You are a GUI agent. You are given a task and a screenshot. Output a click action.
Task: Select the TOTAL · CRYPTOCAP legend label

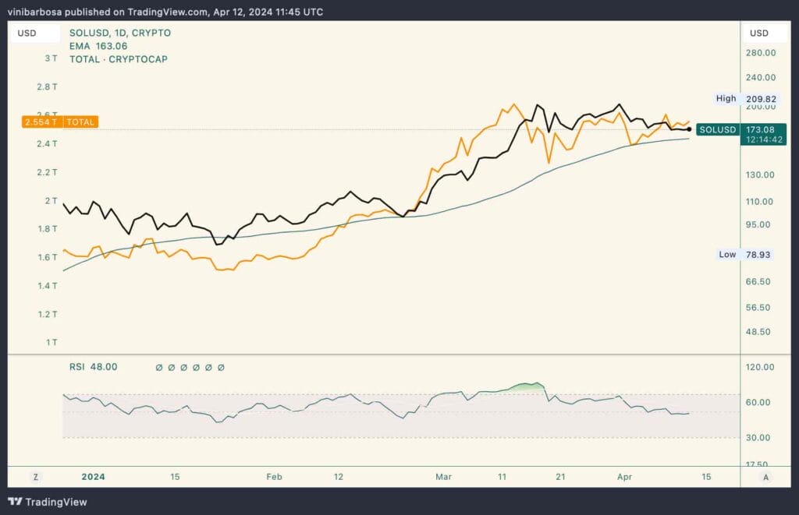118,59
